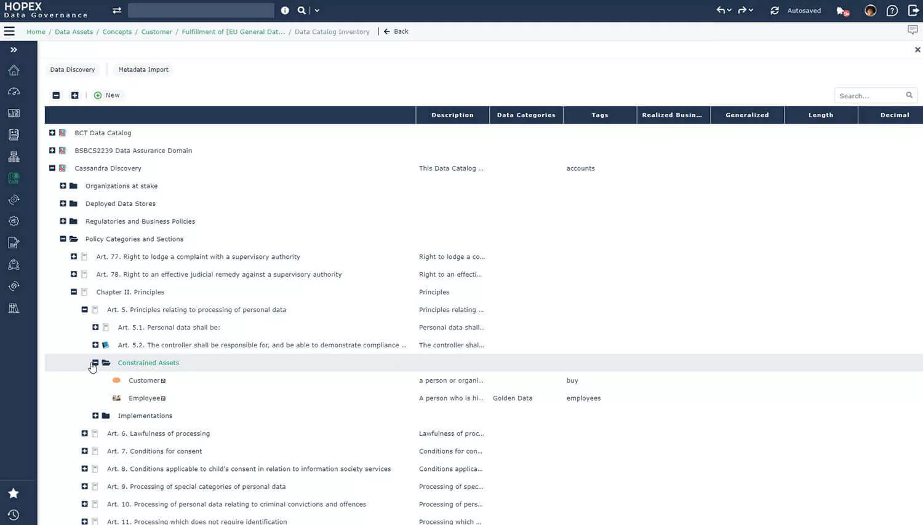
Task: Switch to Data Discovery tab
Action: click(73, 69)
